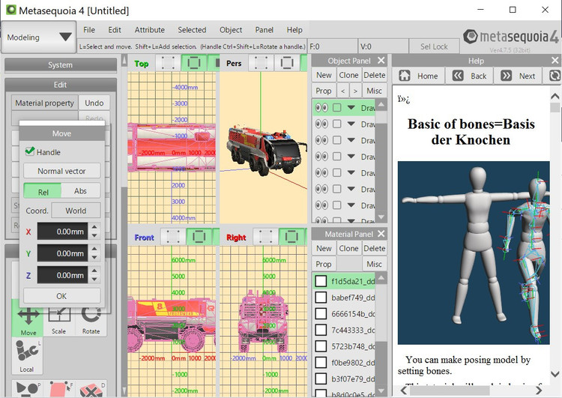Select the Rotate tool icon
562x398 pixels.
point(91,319)
